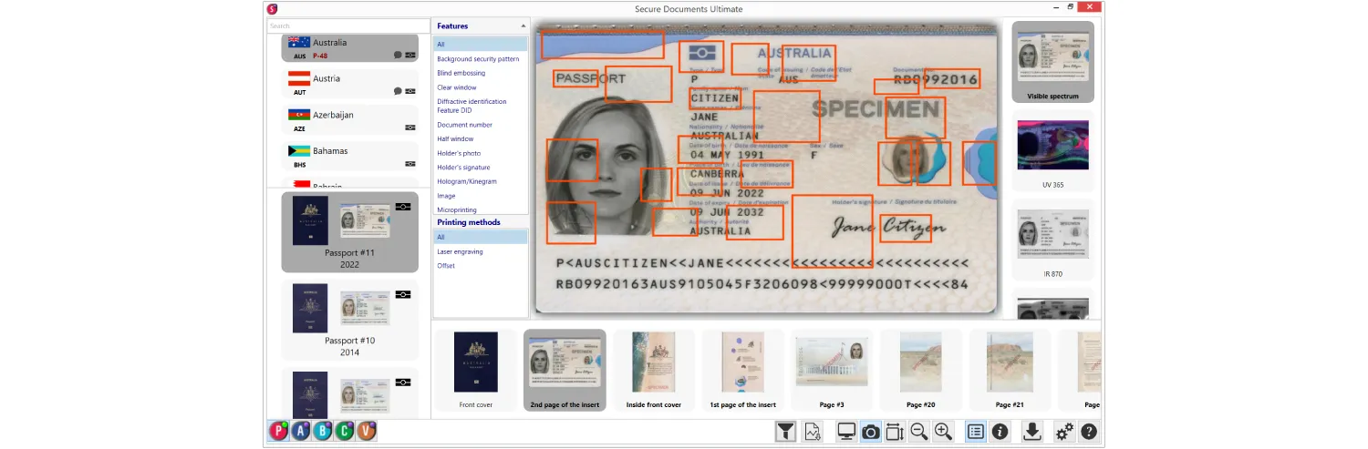Click the chip icon on Passport #11 card
The height and width of the screenshot is (449, 1368).
(403, 207)
